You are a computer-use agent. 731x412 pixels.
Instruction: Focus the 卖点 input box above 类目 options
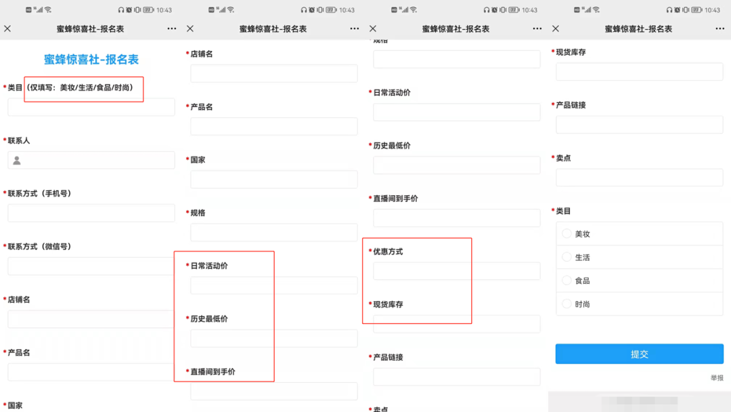640,178
